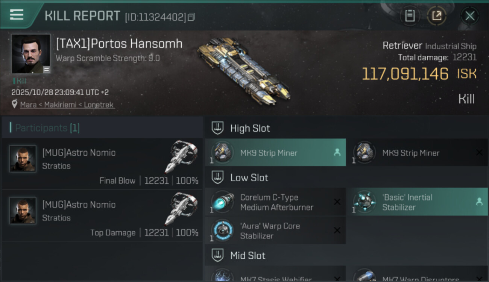
Task: Open Portos Hansomh pilot portrait
Action: (31, 54)
